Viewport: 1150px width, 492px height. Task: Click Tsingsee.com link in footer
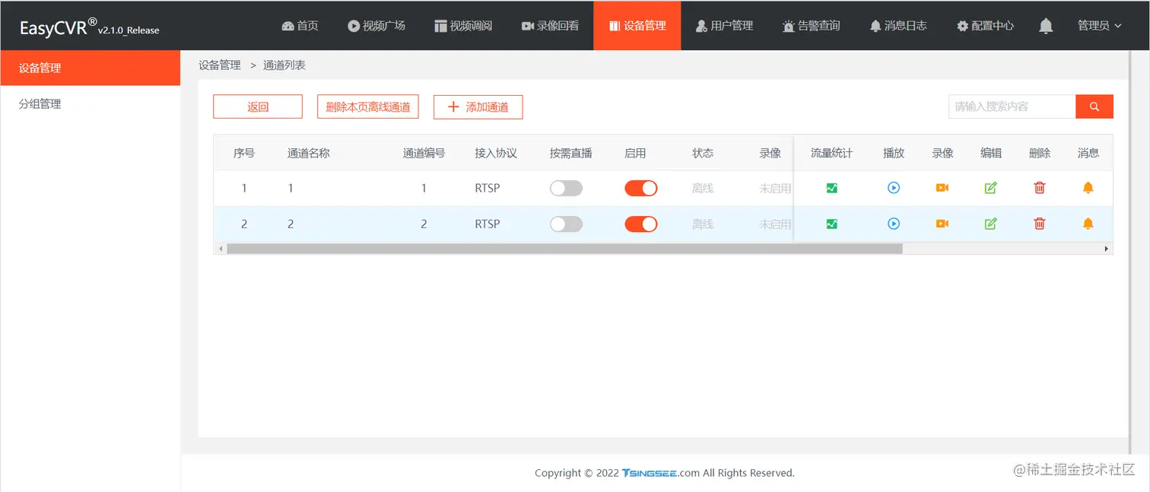(660, 472)
